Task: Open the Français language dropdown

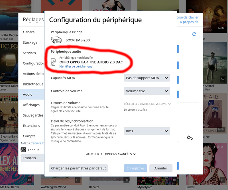Action: point(32,158)
